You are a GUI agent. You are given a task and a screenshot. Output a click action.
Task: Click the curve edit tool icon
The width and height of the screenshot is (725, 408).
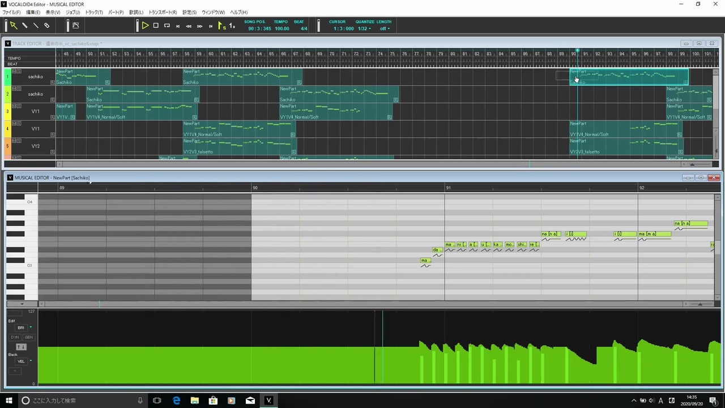tap(75, 25)
